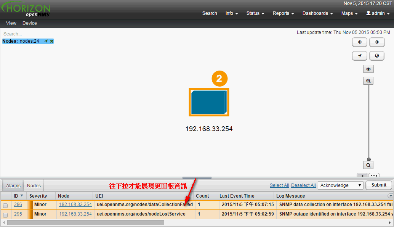The width and height of the screenshot is (394, 227).
Task: Click the SNMP data collection log message
Action: coord(336,204)
